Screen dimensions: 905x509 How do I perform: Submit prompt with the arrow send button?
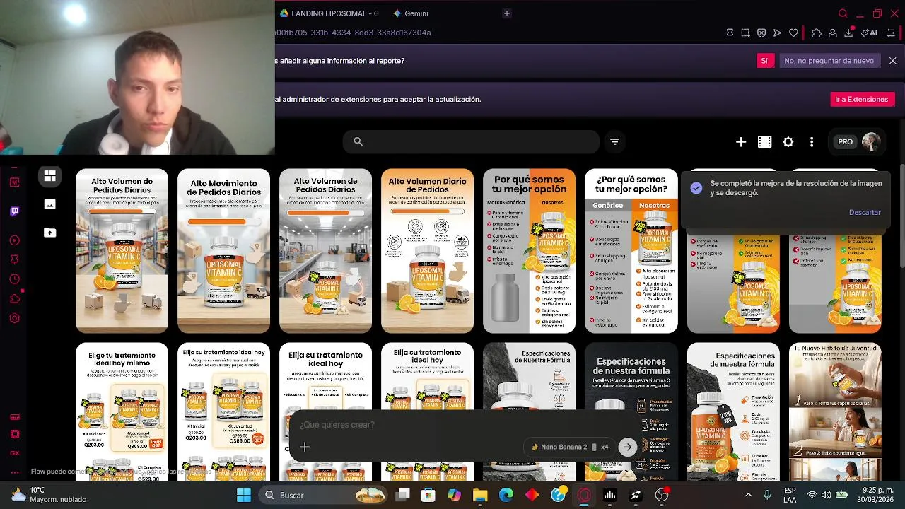click(x=627, y=447)
